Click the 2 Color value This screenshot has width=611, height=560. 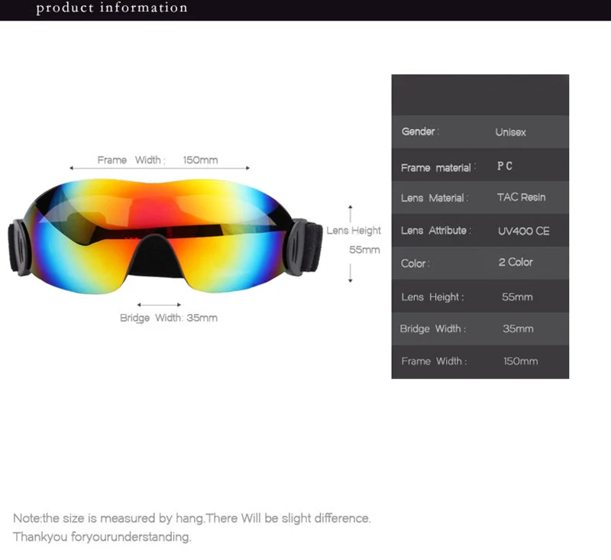tap(515, 262)
